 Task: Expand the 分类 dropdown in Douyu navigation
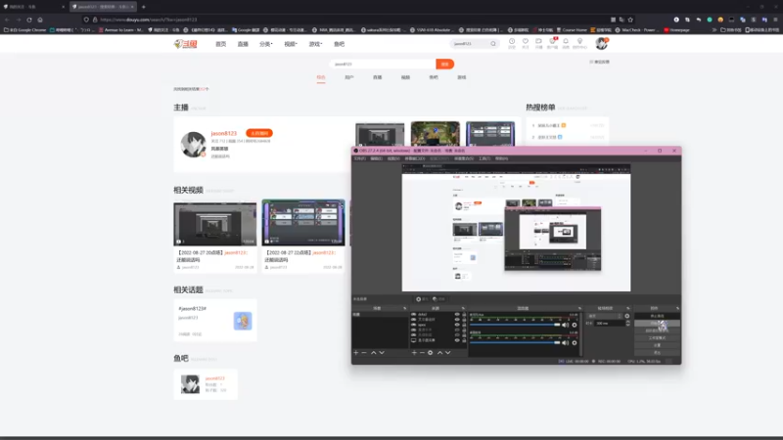[265, 44]
